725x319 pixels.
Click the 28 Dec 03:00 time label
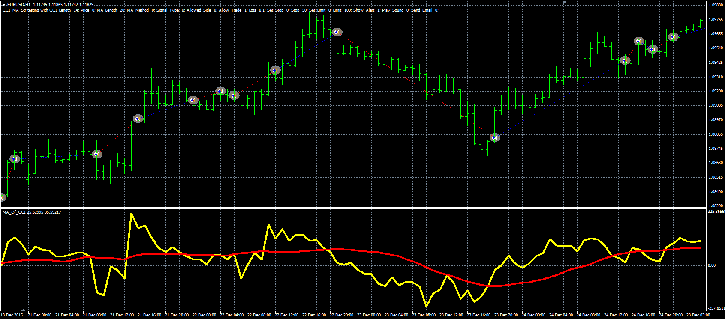(x=698, y=315)
